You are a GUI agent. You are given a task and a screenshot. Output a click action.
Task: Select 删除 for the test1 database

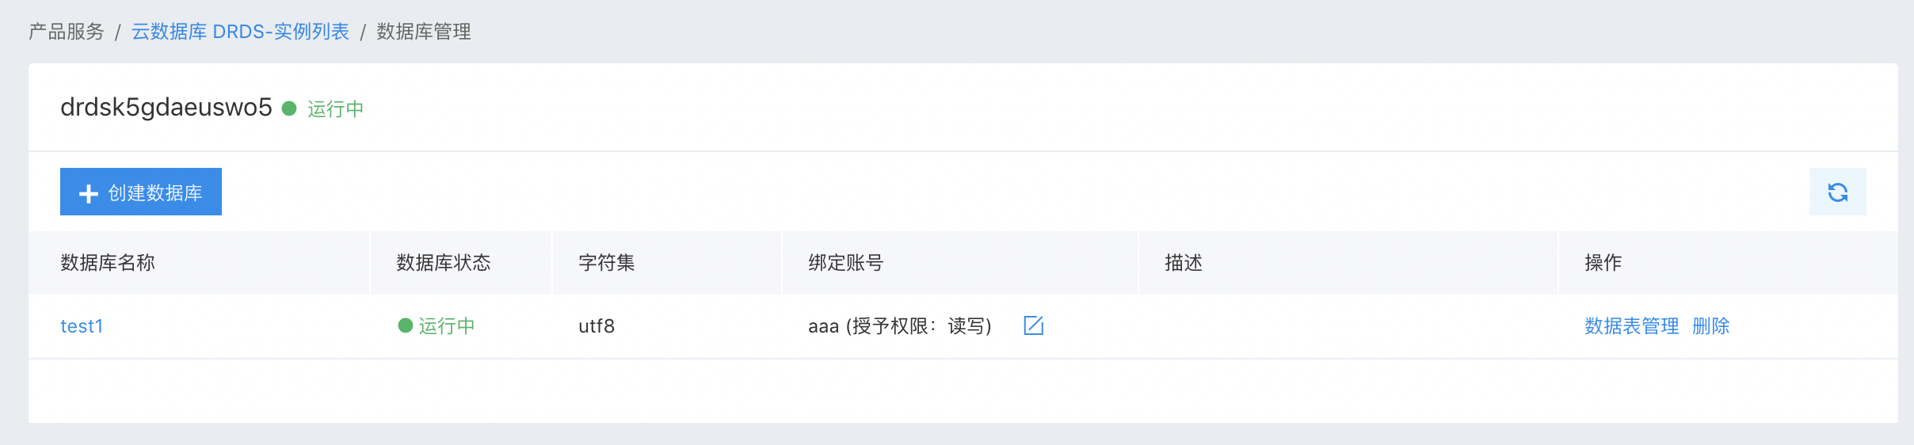pos(1710,326)
